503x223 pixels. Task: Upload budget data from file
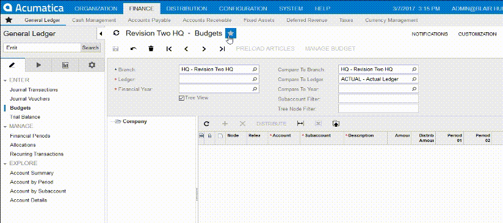tap(336, 124)
